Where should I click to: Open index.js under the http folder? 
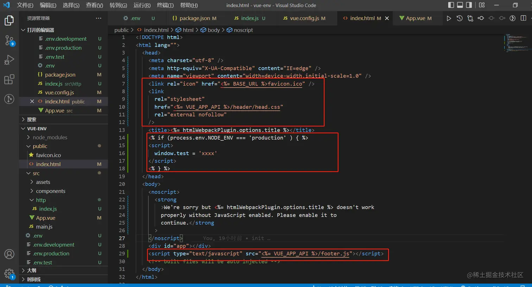(x=63, y=209)
